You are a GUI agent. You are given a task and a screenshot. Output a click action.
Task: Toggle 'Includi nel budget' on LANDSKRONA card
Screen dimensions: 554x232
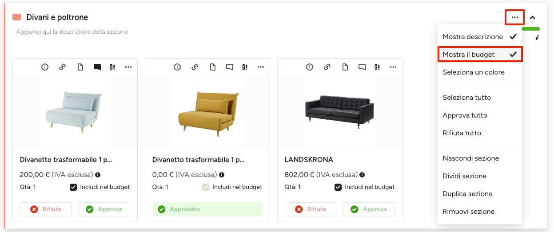tap(338, 187)
